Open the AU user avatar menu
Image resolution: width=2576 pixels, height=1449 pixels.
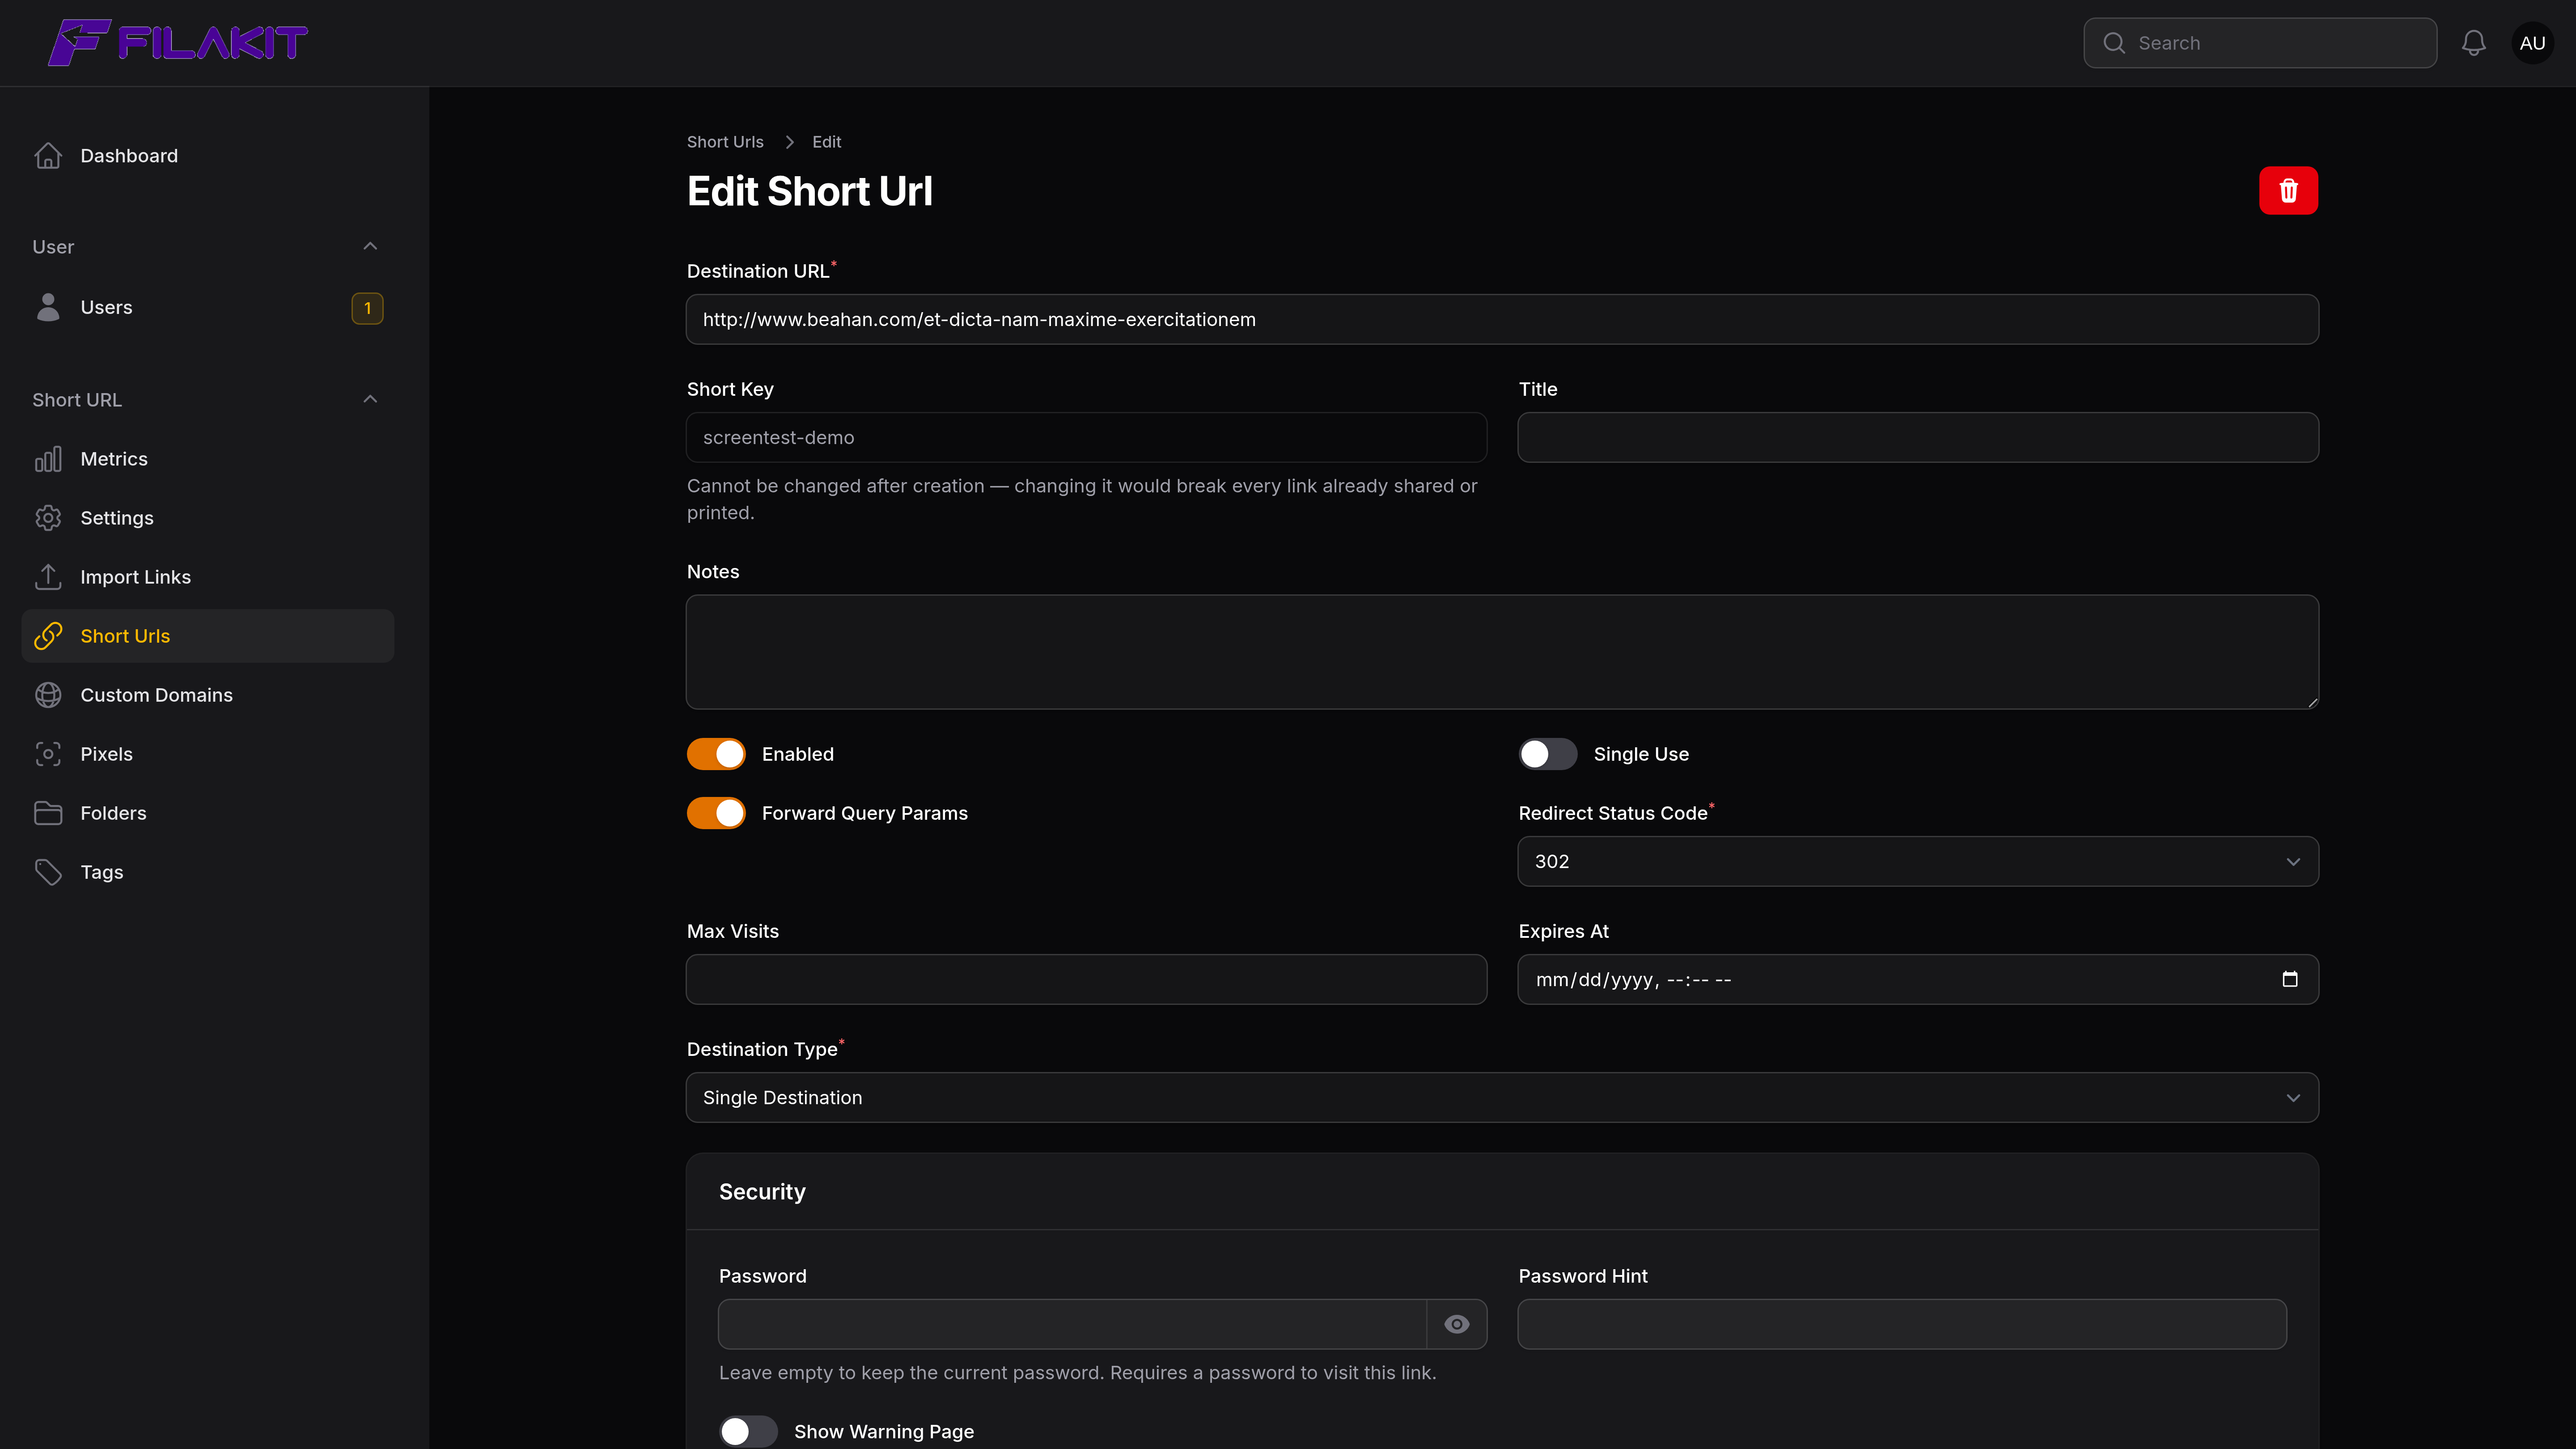point(2532,43)
